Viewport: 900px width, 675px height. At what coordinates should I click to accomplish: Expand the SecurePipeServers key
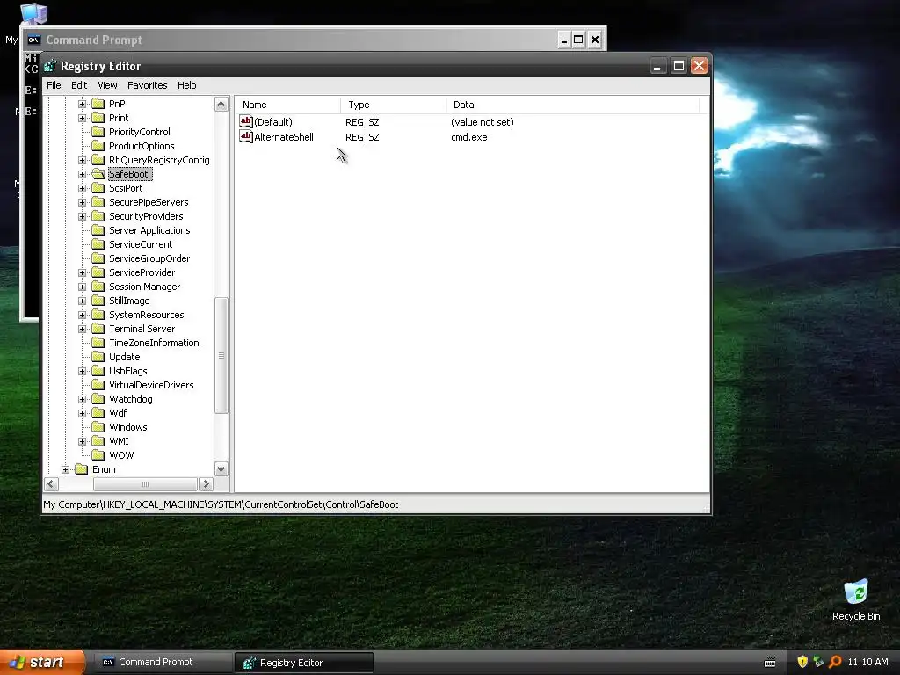pyautogui.click(x=82, y=203)
